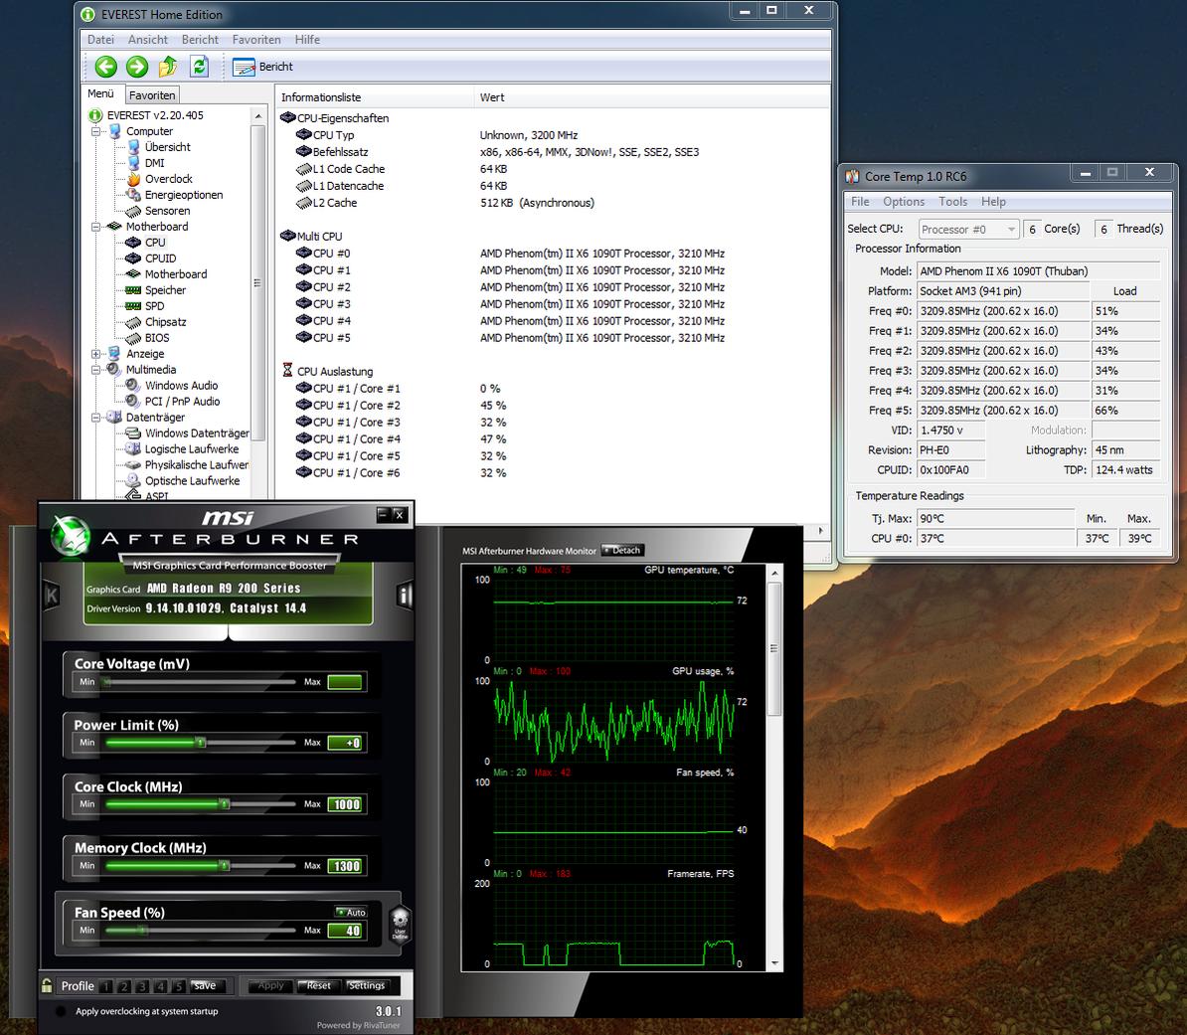
Task: Toggle Auto fan speed in Afterburner
Action: click(x=351, y=913)
